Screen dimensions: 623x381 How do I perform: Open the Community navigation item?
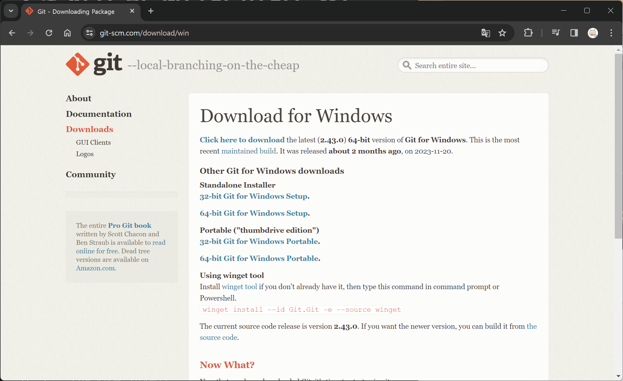[90, 174]
